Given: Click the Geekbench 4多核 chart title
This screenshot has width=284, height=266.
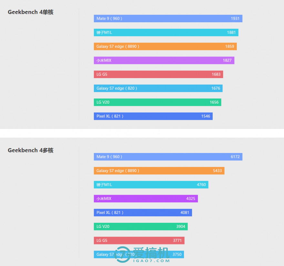Looking at the screenshot, I should (x=31, y=150).
